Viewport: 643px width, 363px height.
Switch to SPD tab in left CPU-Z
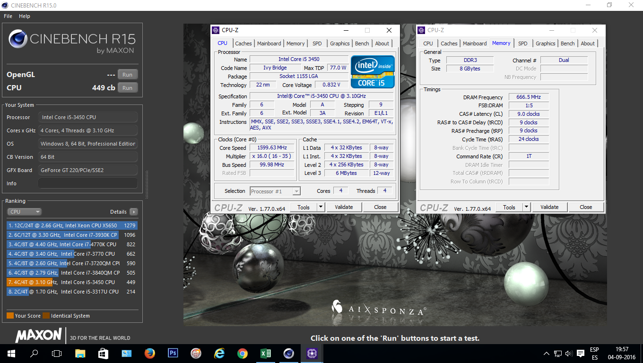pyautogui.click(x=317, y=43)
